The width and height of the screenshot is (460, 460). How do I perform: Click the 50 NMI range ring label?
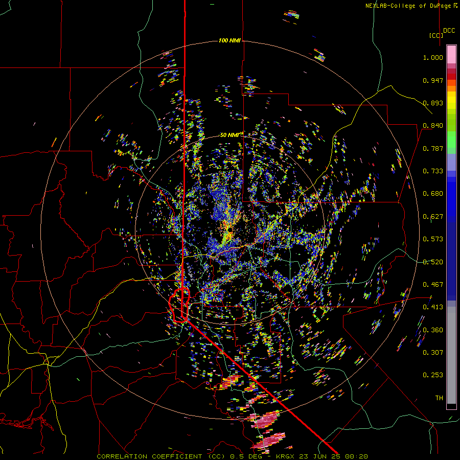click(229, 135)
